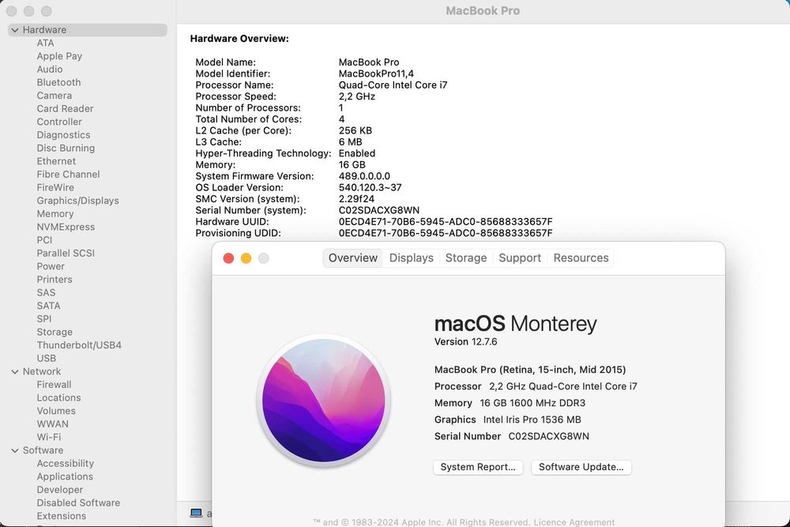Viewport: 790px width, 527px height.
Task: Select Apple Pay in the sidebar
Action: pyautogui.click(x=59, y=56)
